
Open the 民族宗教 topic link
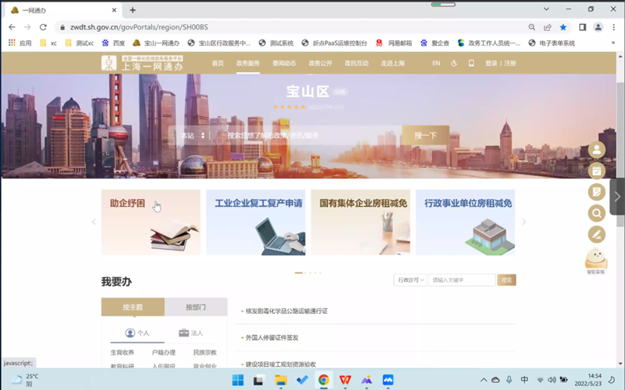pyautogui.click(x=205, y=353)
